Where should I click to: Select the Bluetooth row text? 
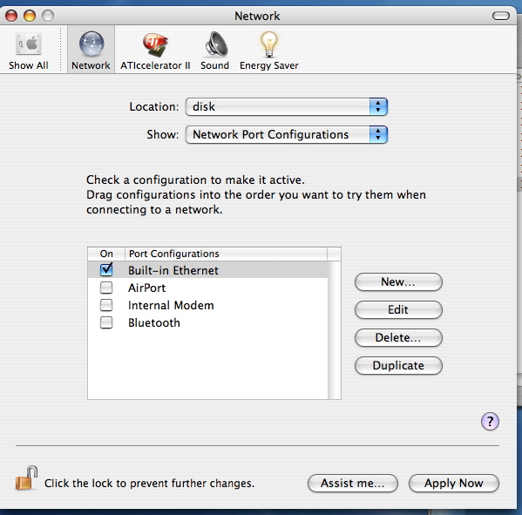point(154,322)
